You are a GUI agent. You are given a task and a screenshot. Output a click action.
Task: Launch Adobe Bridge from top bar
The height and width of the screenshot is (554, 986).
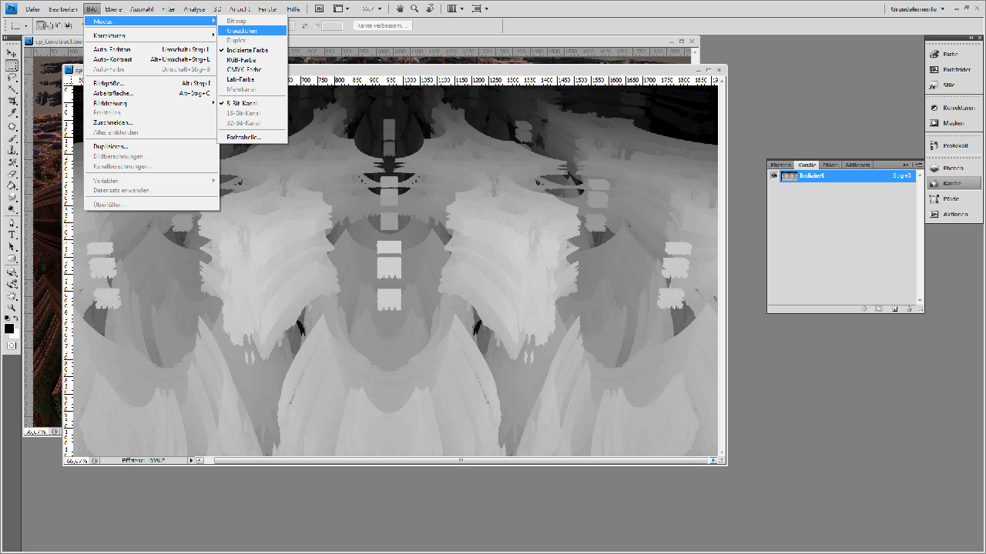319,8
